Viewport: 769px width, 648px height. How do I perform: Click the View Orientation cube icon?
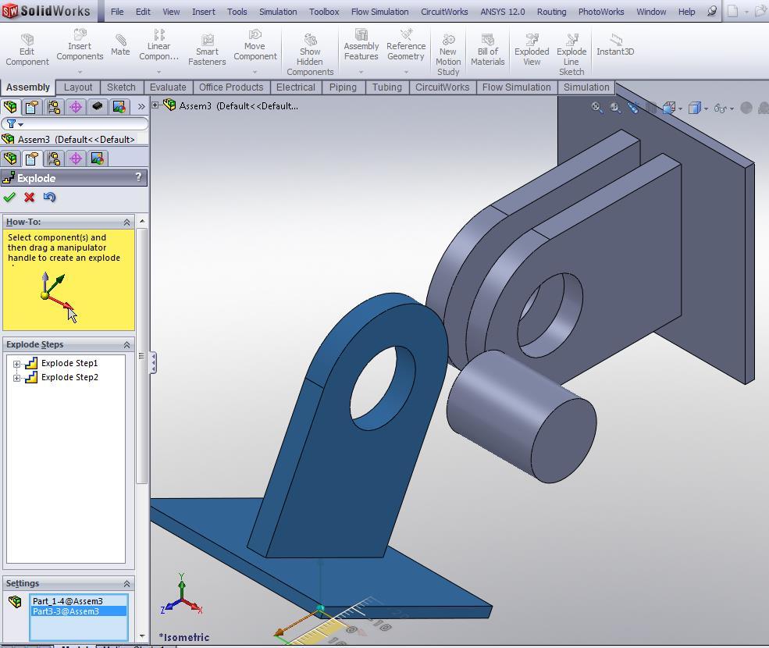coord(669,108)
